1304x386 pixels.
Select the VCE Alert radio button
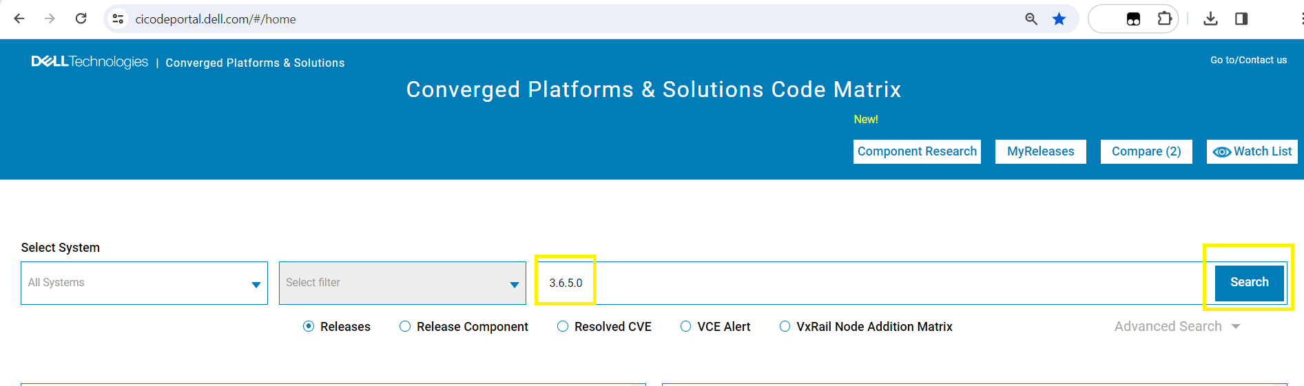pyautogui.click(x=686, y=327)
